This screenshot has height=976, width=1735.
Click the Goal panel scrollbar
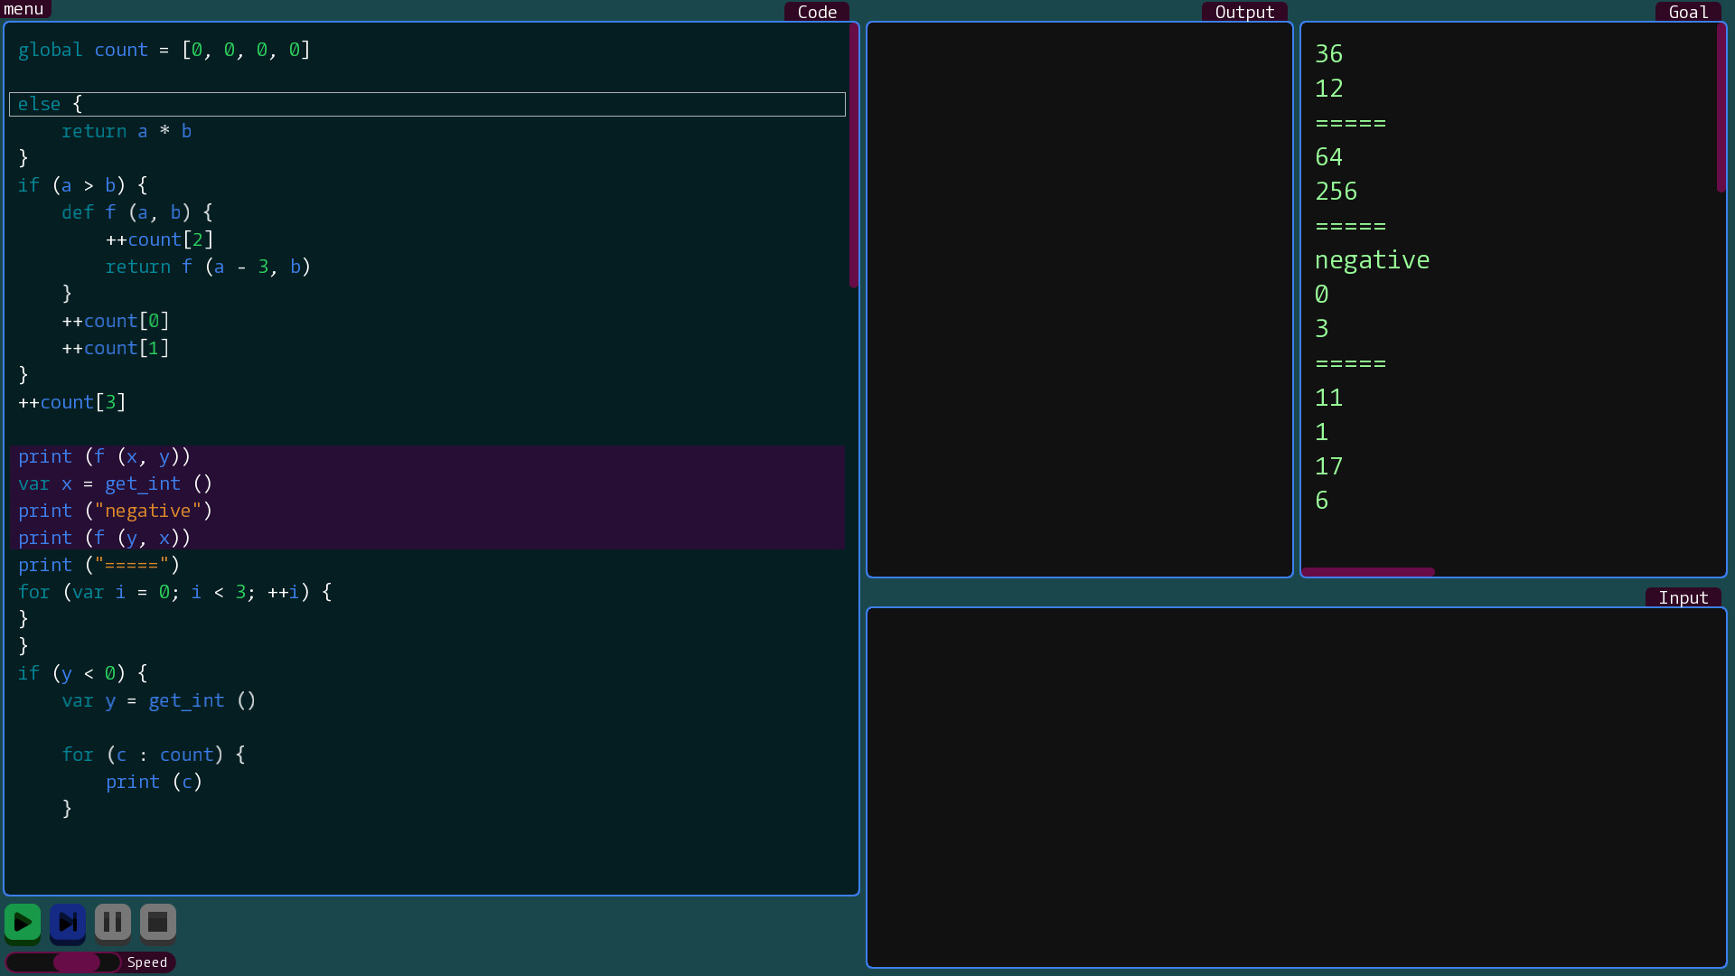pyautogui.click(x=1721, y=108)
